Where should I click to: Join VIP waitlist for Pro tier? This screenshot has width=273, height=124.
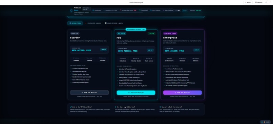click(136, 93)
